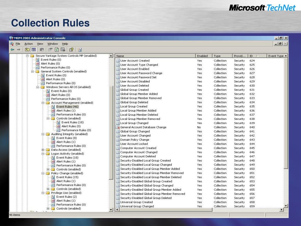Collapse the Windows Servers All OS node
The width and height of the screenshot is (301, 226).
click(x=38, y=87)
